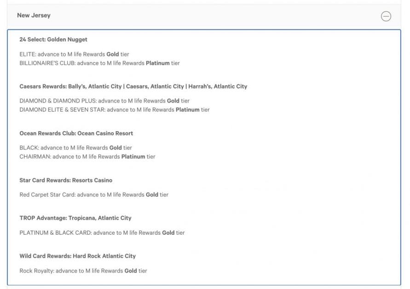Select Ocean Rewards Club: Ocean Casino Resort heading

coord(76,133)
